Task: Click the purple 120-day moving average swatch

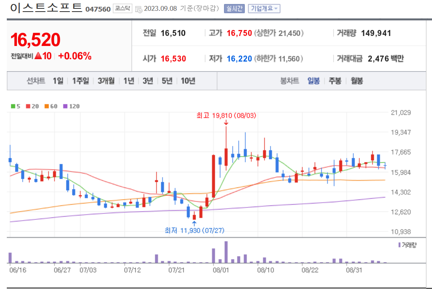Action: (65, 106)
